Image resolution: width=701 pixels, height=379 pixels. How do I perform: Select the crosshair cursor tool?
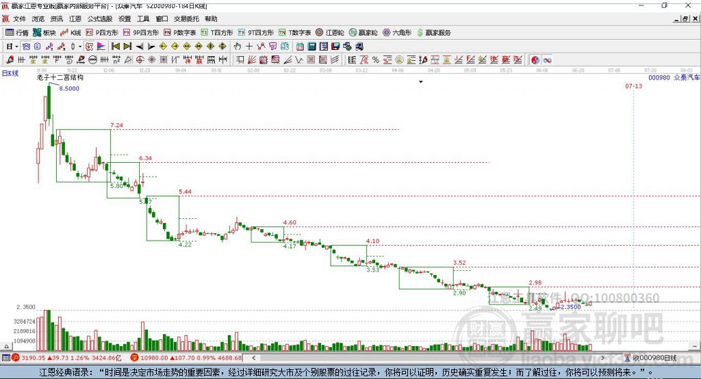click(x=249, y=47)
